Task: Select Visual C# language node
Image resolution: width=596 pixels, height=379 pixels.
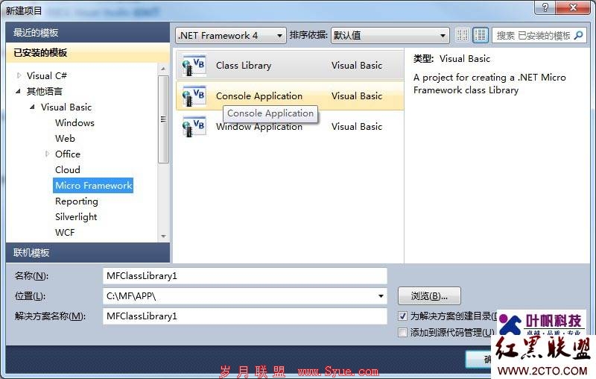Action: [46, 75]
